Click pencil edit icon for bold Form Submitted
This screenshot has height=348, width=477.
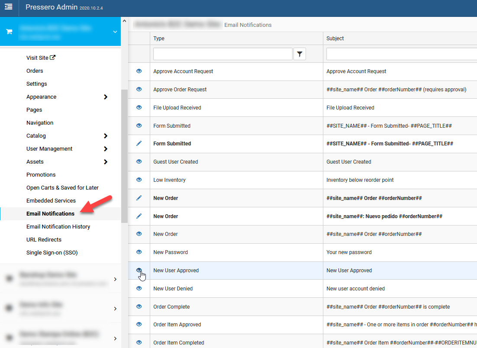coord(139,143)
